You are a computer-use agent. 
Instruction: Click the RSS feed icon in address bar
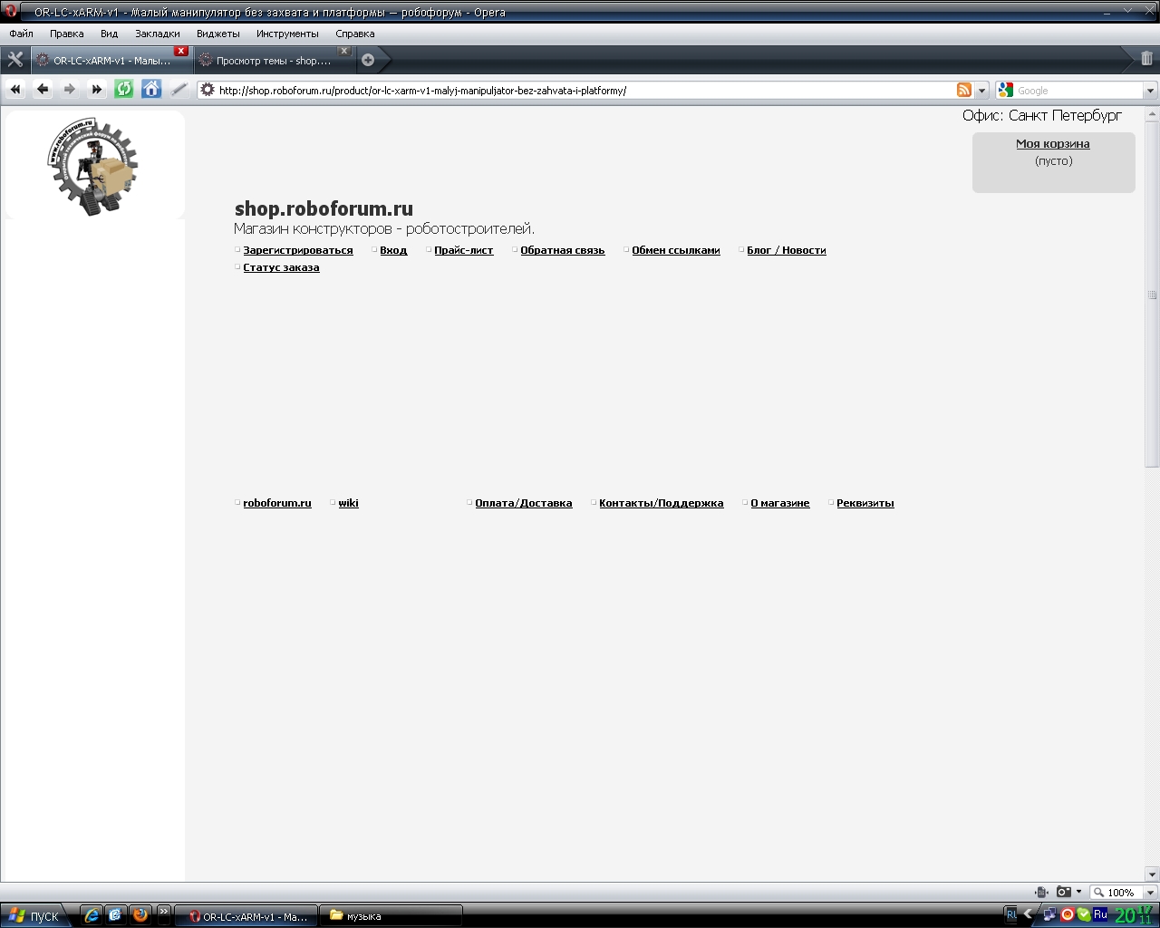(x=964, y=91)
